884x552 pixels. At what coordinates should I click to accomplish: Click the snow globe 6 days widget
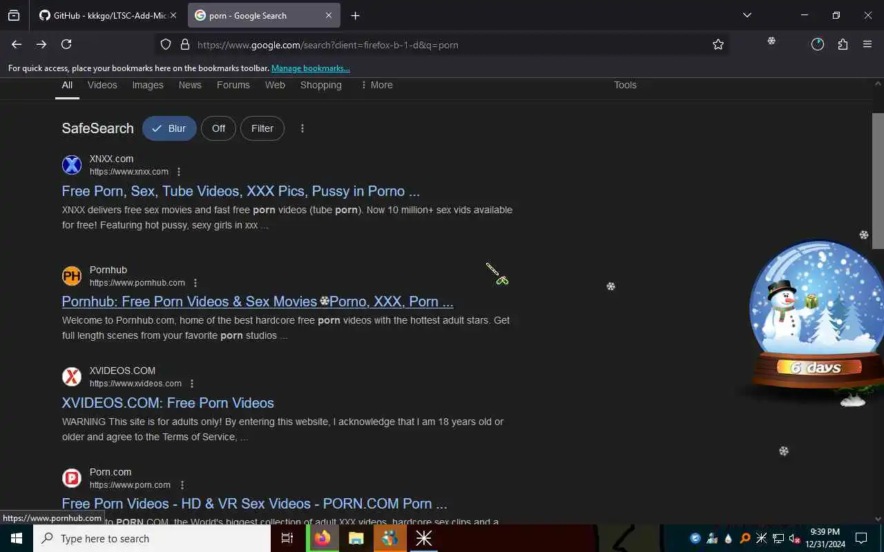click(817, 317)
